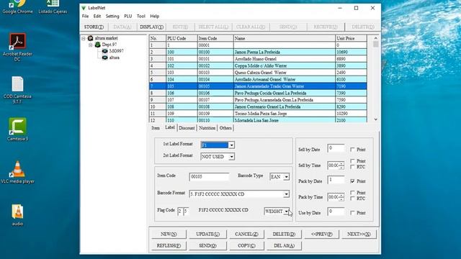Select row Jamon Pierna La Preferida

click(x=258, y=53)
